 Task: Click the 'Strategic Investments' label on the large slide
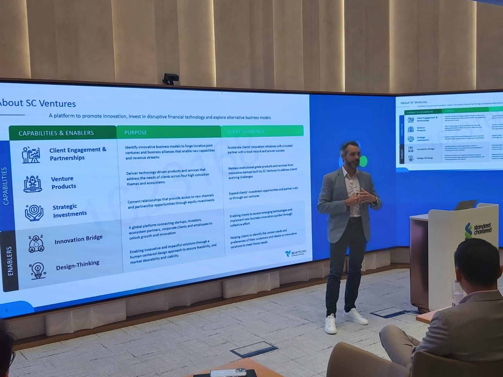coord(69,210)
